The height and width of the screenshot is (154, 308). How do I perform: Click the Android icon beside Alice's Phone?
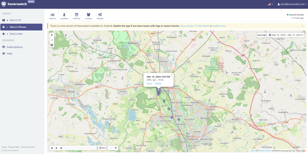pyautogui.click(x=3, y=27)
